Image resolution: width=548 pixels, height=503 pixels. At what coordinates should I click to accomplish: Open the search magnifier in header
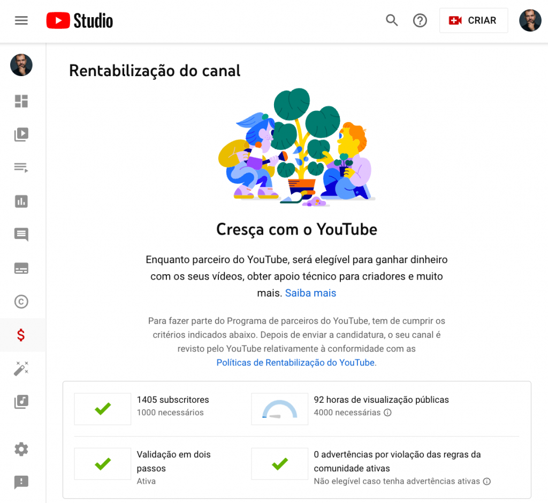point(392,20)
